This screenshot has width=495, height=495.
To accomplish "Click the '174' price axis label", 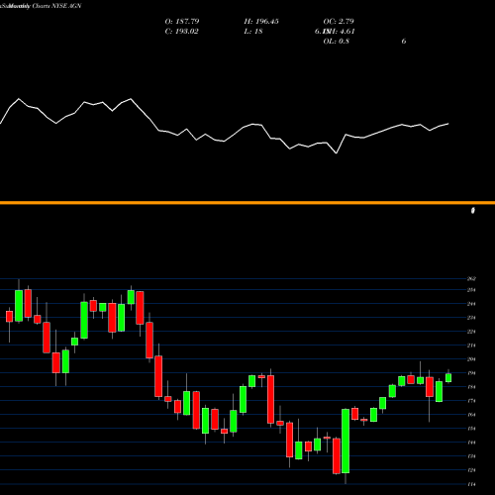I will 471,401.
